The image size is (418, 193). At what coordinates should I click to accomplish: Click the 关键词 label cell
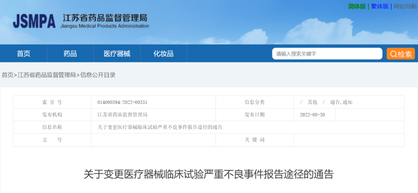[255, 140]
